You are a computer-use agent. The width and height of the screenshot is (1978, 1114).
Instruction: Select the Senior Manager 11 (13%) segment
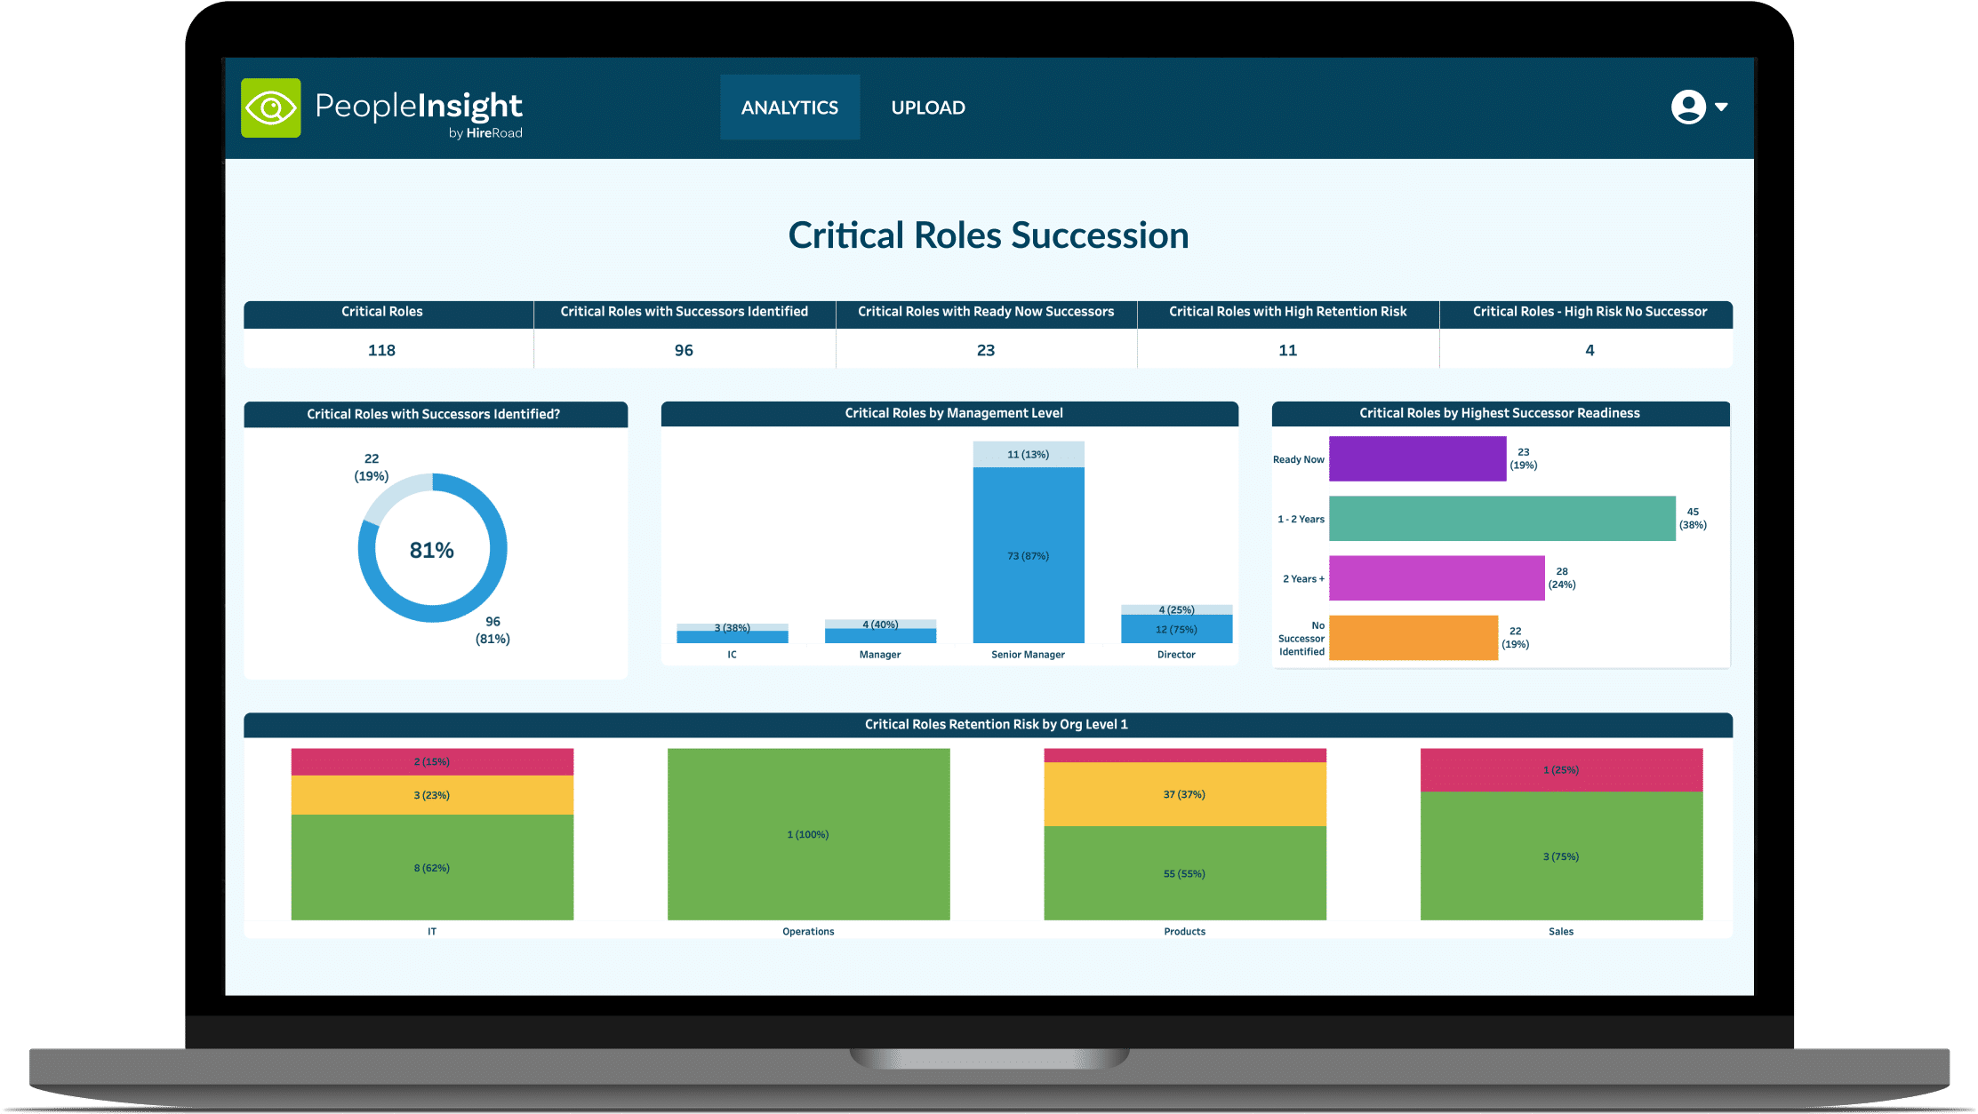pos(1029,454)
